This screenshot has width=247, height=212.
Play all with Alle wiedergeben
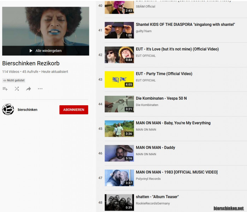tap(46, 51)
